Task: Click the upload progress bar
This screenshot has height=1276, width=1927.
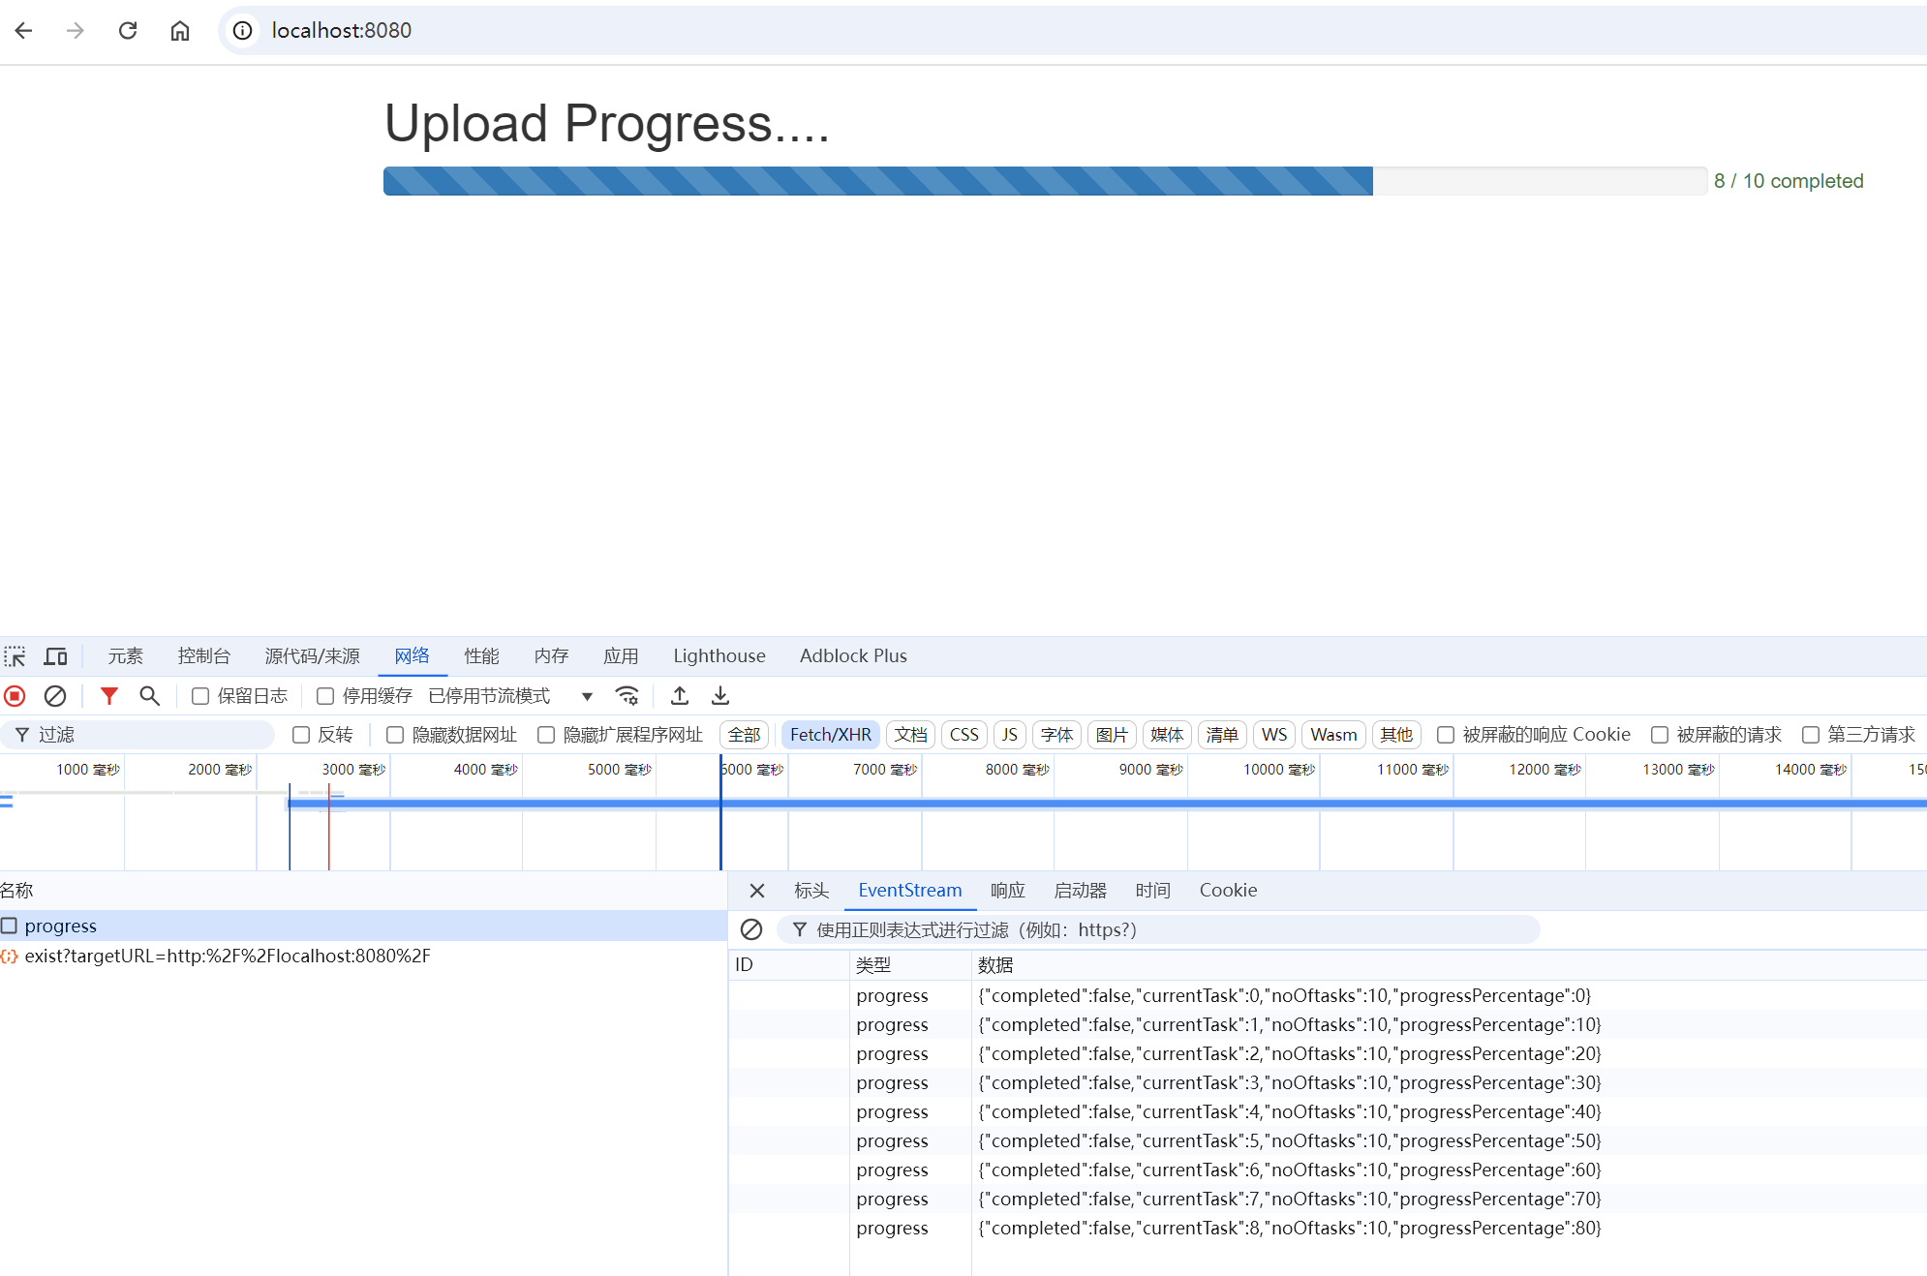Action: tap(1044, 181)
